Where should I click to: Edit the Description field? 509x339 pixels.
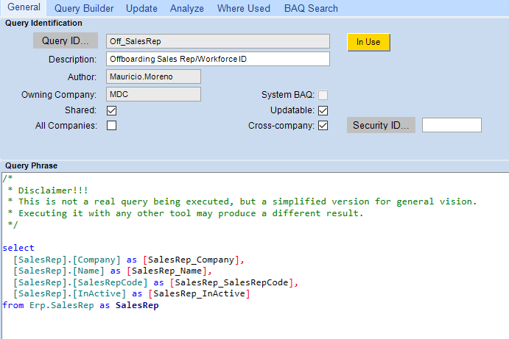click(x=218, y=59)
